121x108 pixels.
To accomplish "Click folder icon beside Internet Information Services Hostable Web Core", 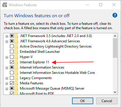I will click(16, 73).
